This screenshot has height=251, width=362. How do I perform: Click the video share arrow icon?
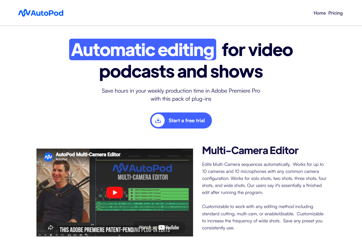[x=51, y=227]
